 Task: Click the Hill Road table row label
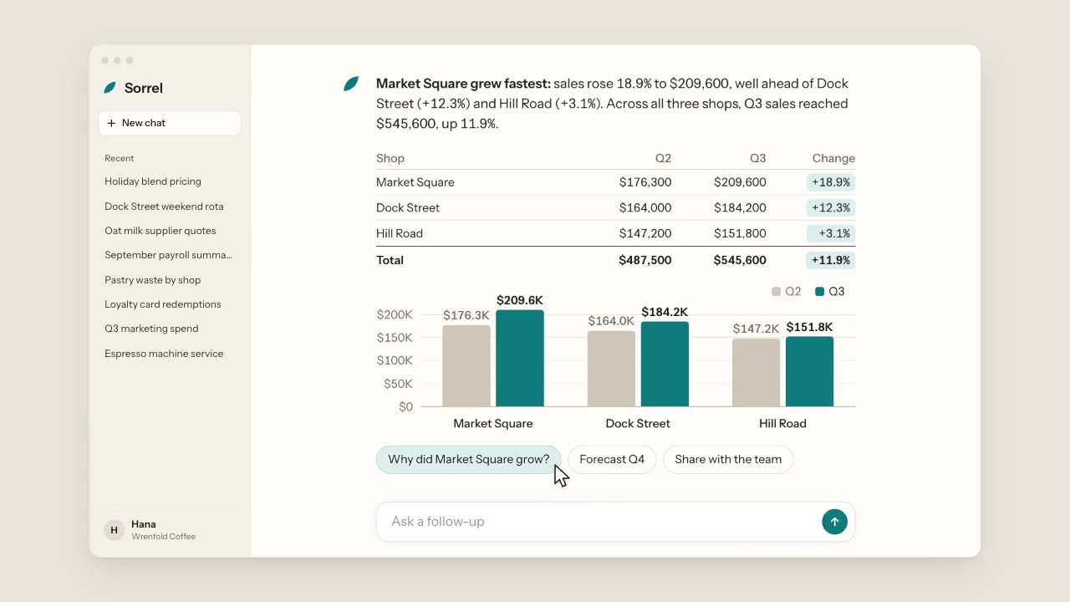400,233
